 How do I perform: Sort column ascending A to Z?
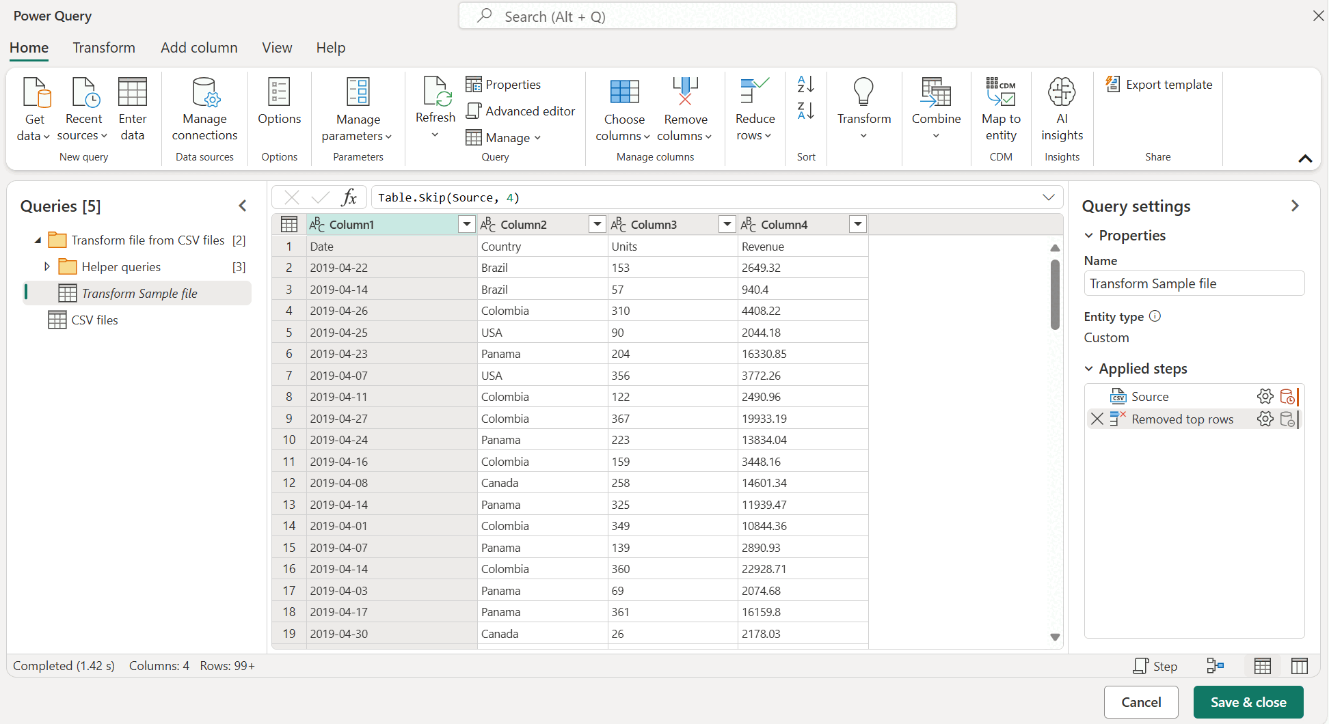tap(806, 84)
